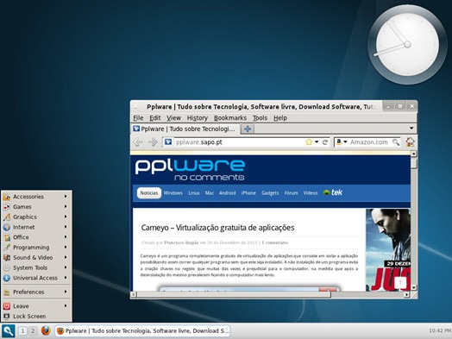452x339 pixels.
Task: Switch to workspace 2 in the pager
Action: point(33,330)
